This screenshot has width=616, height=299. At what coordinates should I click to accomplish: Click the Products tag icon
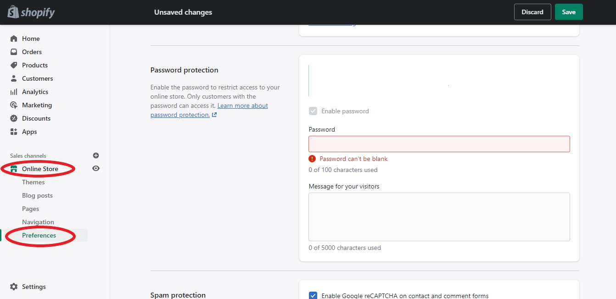[x=14, y=65]
